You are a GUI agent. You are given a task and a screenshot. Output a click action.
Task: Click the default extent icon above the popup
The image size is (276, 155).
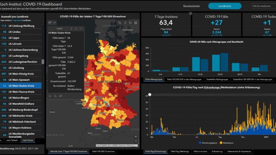(x=50, y=22)
